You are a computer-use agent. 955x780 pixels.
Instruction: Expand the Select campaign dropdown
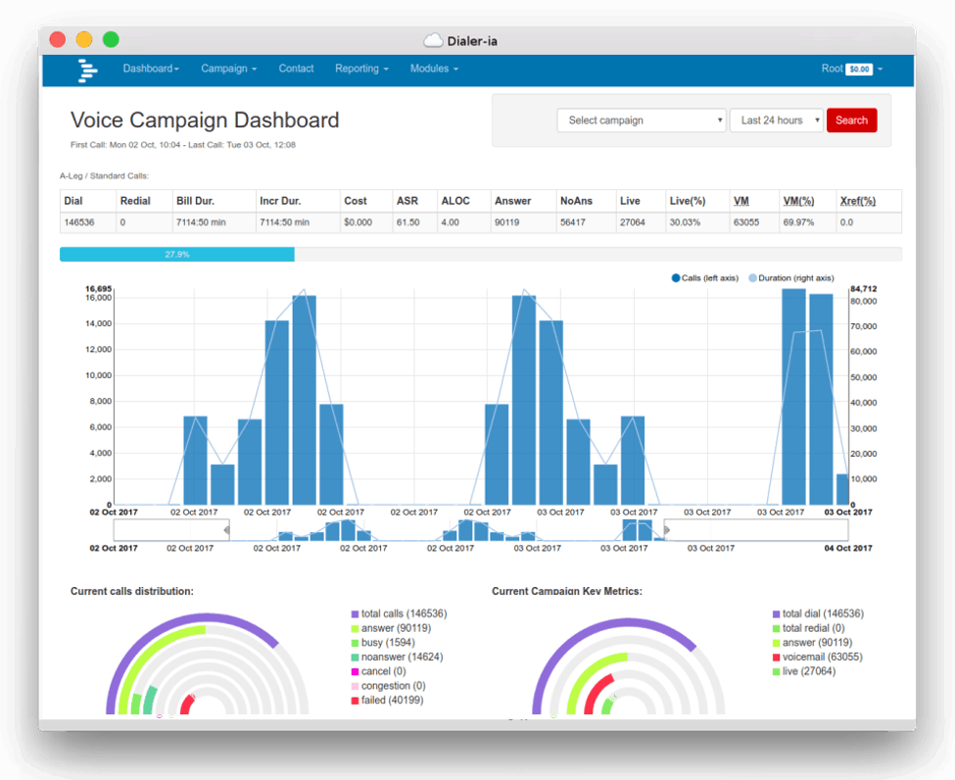coord(642,121)
